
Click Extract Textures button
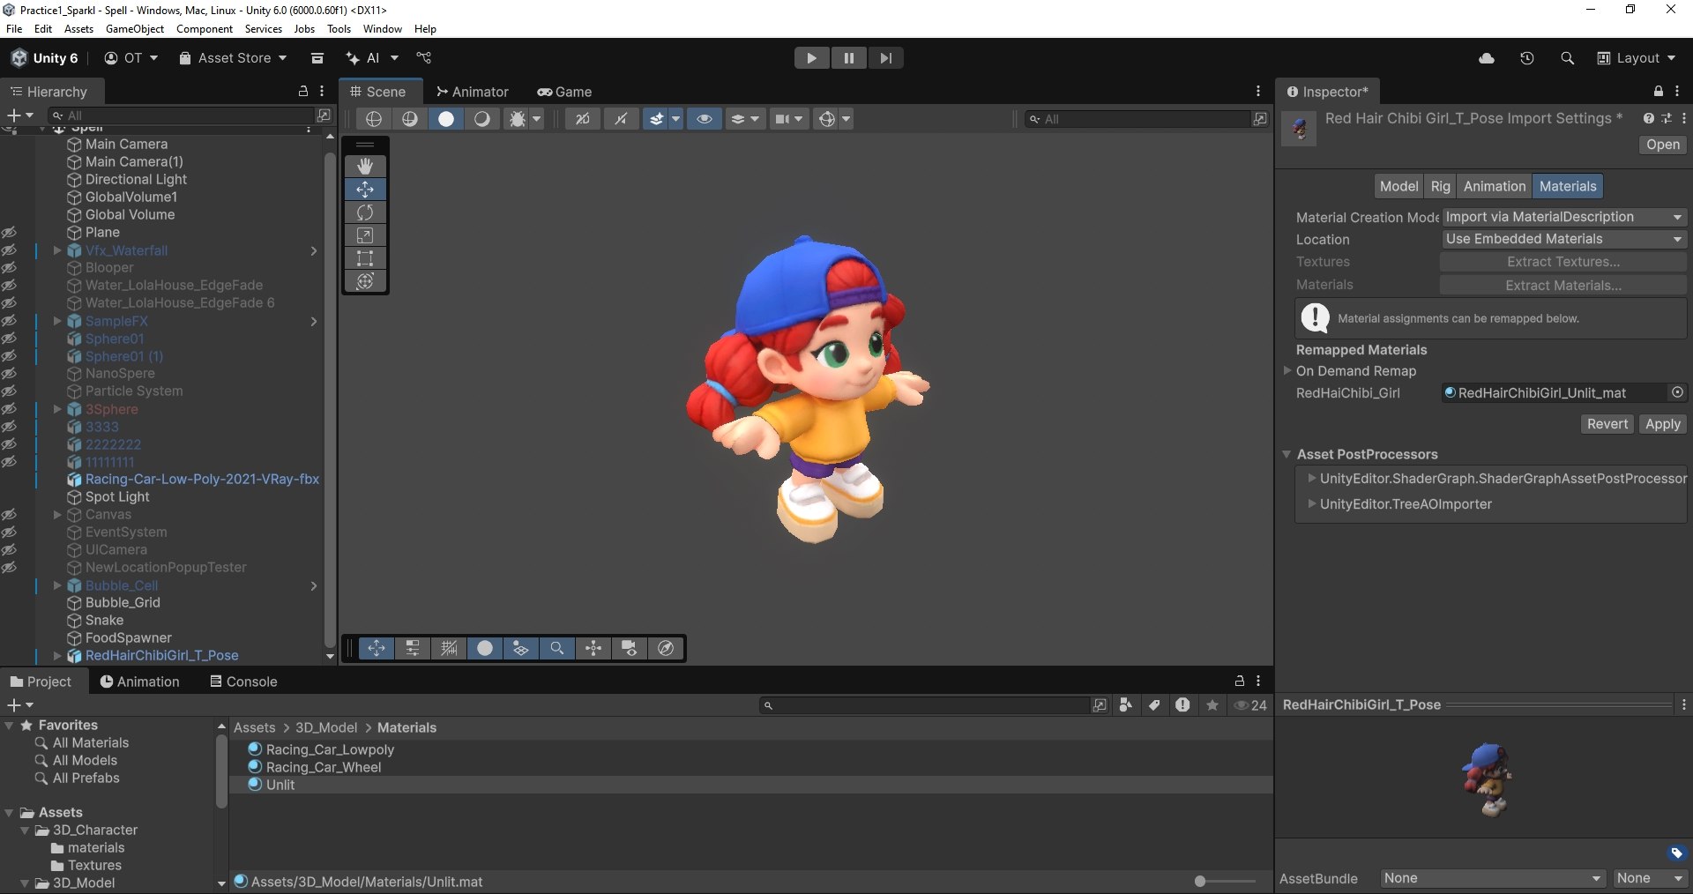[x=1563, y=262]
